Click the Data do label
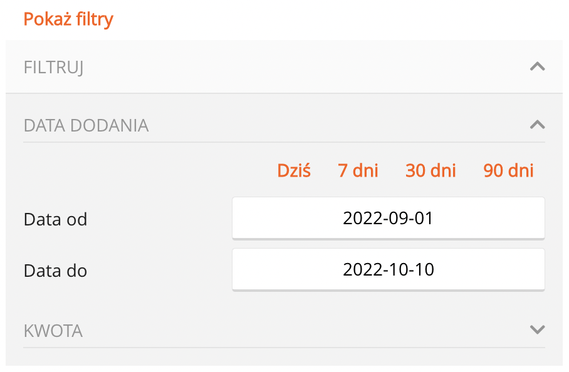569x372 pixels. 55,271
